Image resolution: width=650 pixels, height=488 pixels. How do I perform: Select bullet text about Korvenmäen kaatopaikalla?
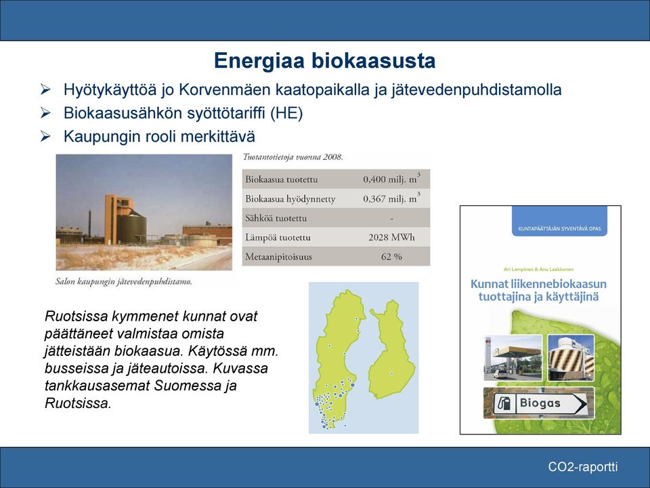pos(313,89)
